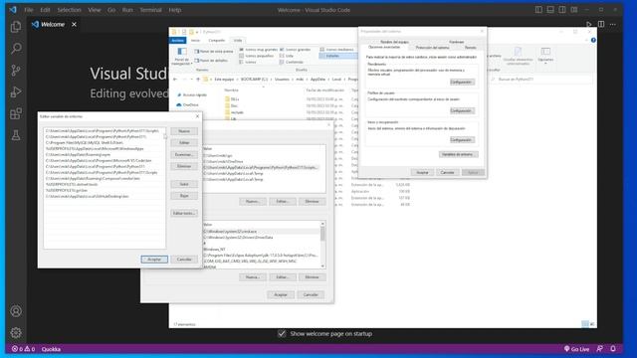Click Editar texto button
This screenshot has width=637, height=358.
[184, 213]
